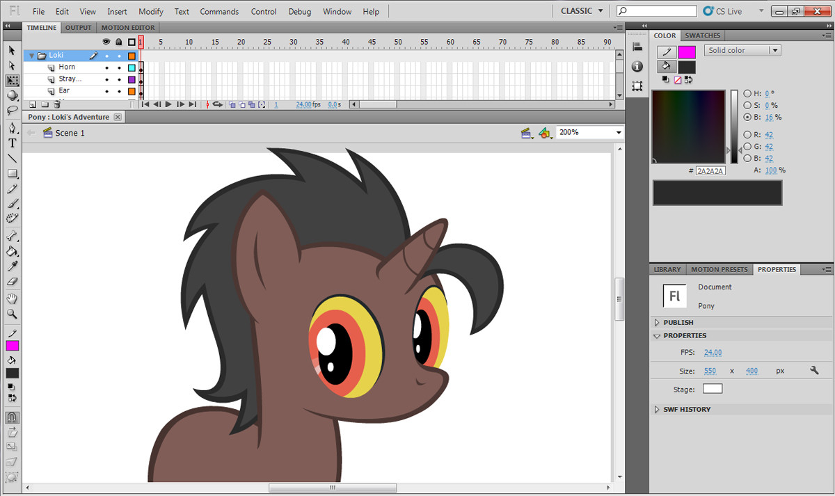The image size is (835, 496).
Task: Select the black arrow Selection tool
Action: 12,51
